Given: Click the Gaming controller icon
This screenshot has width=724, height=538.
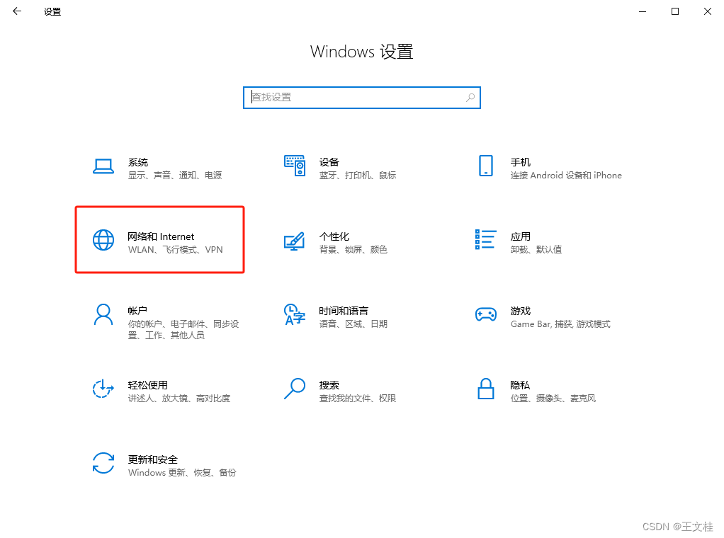Looking at the screenshot, I should click(x=486, y=314).
